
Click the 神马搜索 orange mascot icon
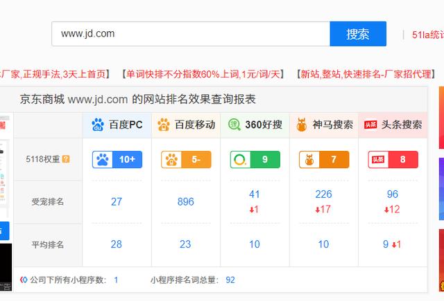coord(302,125)
